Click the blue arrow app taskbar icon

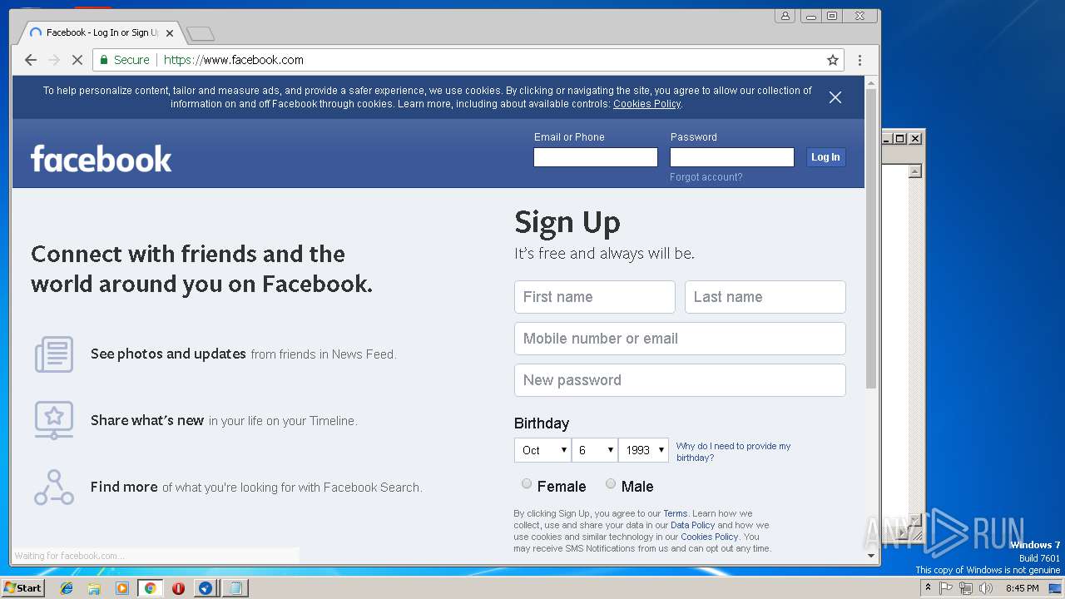pyautogui.click(x=206, y=588)
